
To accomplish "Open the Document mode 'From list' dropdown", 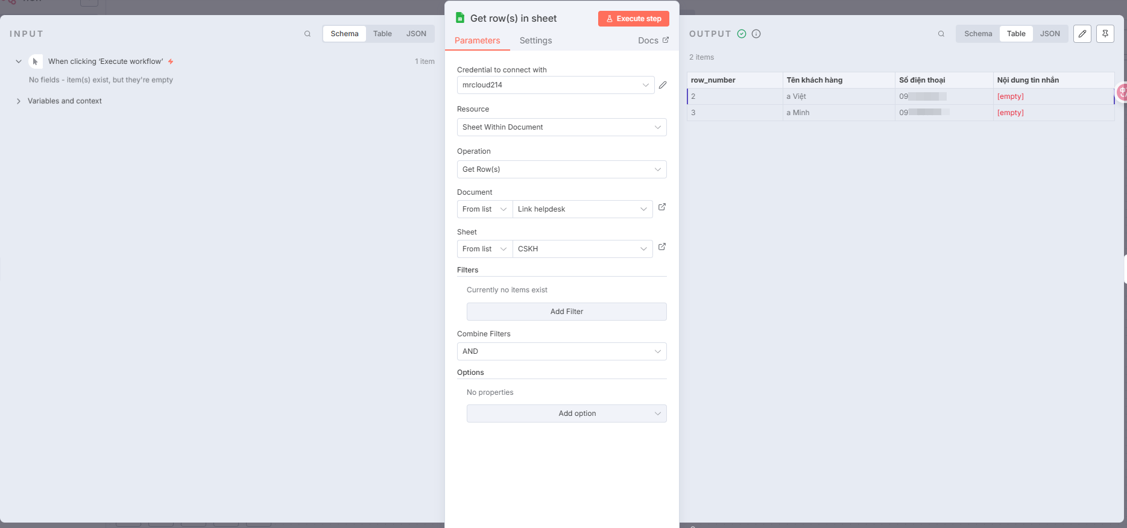I will [x=484, y=209].
